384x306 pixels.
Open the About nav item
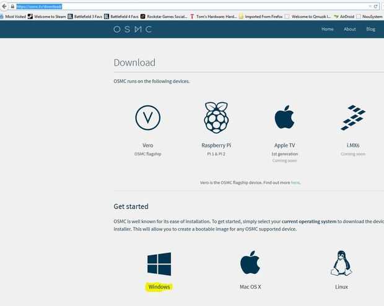tap(349, 29)
